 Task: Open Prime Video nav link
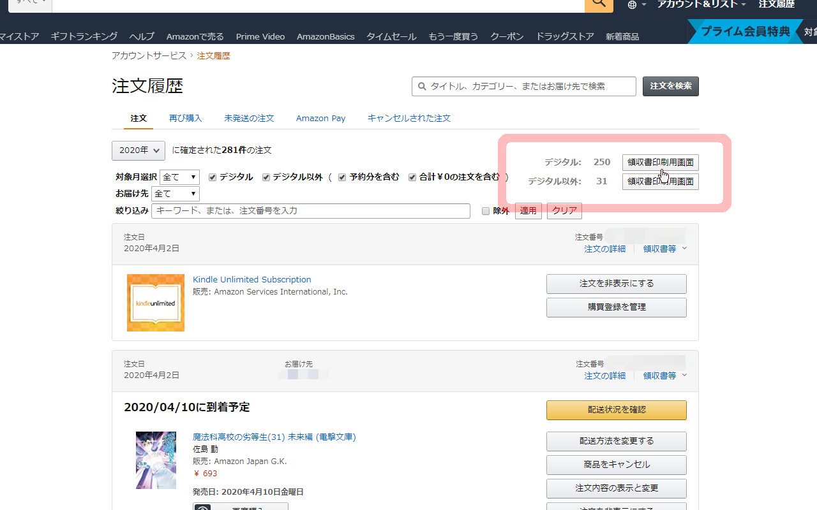[260, 36]
